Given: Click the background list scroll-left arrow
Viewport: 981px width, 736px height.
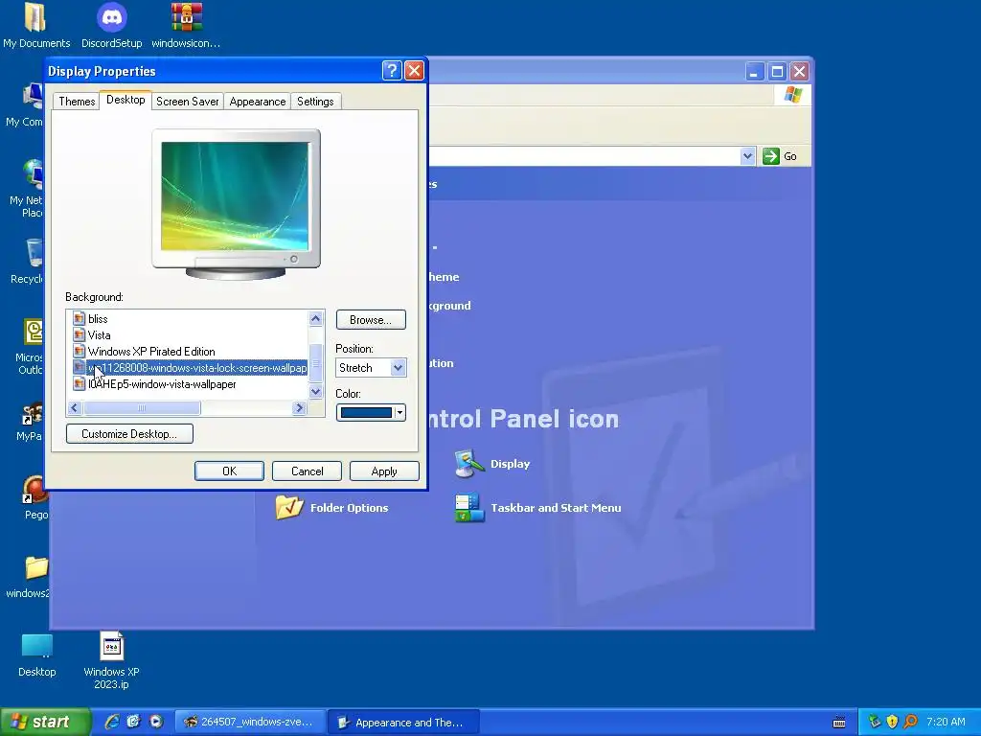Looking at the screenshot, I should click(x=75, y=408).
